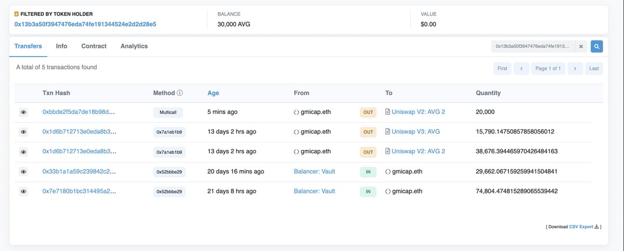Click the 0x7a1eb1b9 badge in Uniswap V3 row
The height and width of the screenshot is (251, 624).
tap(169, 132)
